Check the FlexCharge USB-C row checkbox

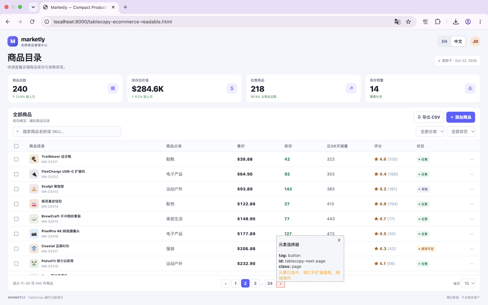(16, 174)
